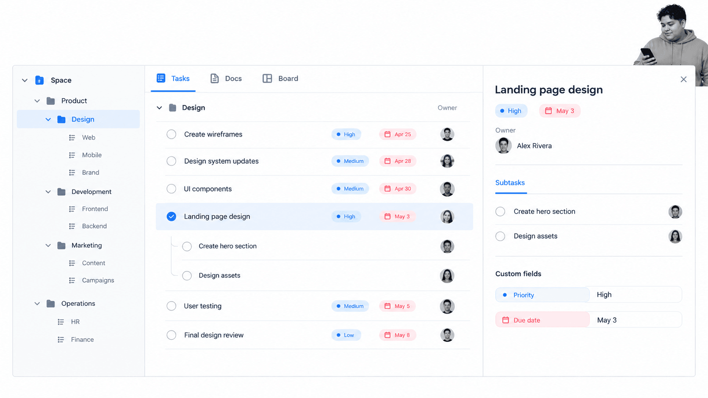Click Alex Rivera's avatar in detail panel

[x=503, y=146]
